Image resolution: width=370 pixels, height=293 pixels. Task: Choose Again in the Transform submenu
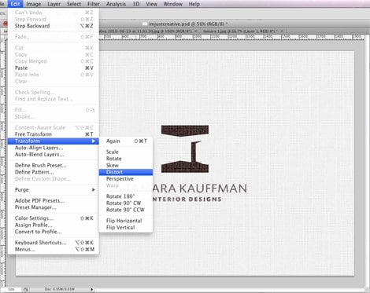[126, 141]
